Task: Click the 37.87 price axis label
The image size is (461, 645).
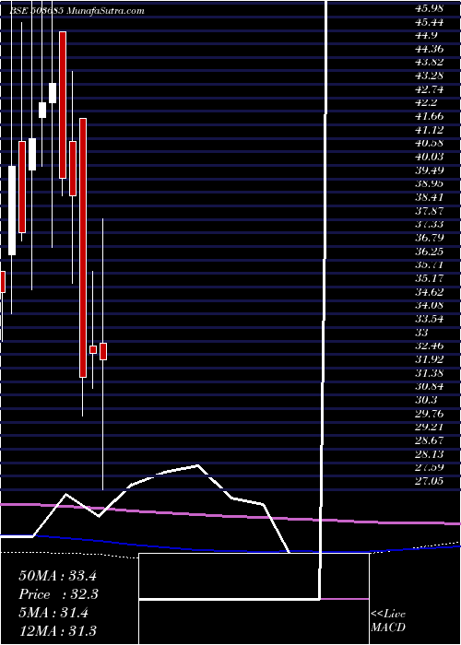Action: (x=430, y=211)
